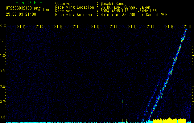Click the kHz axis unit label

[x=3, y=25]
